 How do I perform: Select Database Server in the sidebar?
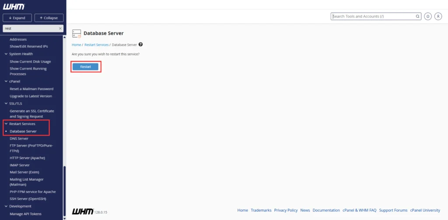click(23, 131)
